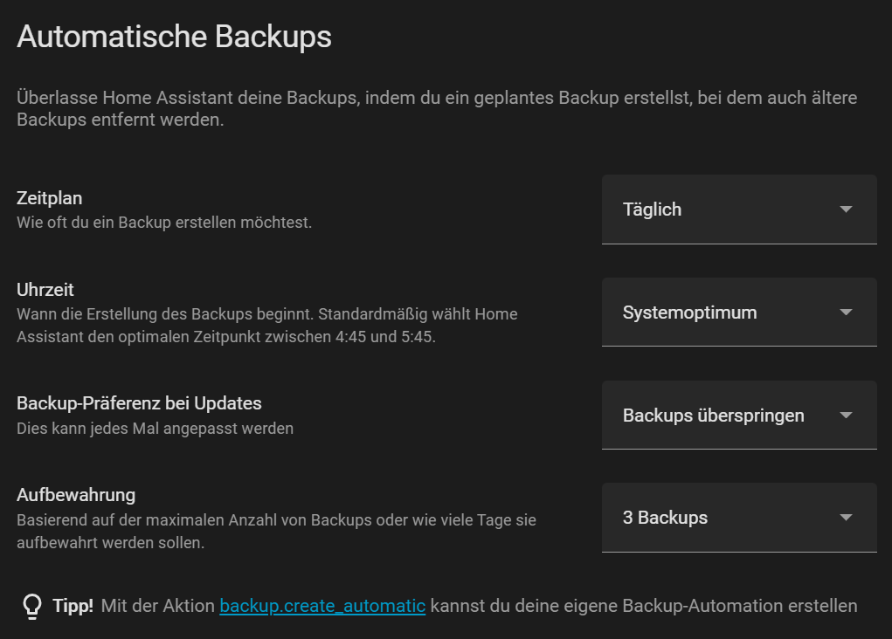Click the Uhrzeit dropdown chevron
This screenshot has height=639, width=892.
(x=845, y=312)
